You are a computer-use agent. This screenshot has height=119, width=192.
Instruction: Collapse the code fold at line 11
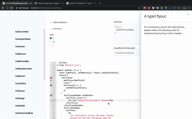click(x=55, y=70)
